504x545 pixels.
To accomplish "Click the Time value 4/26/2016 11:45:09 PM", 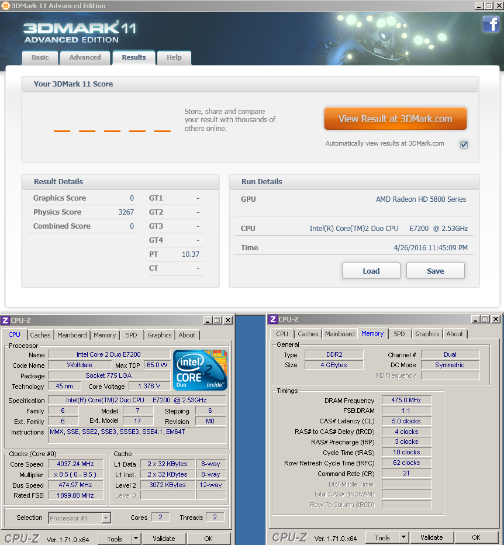I will click(x=431, y=248).
